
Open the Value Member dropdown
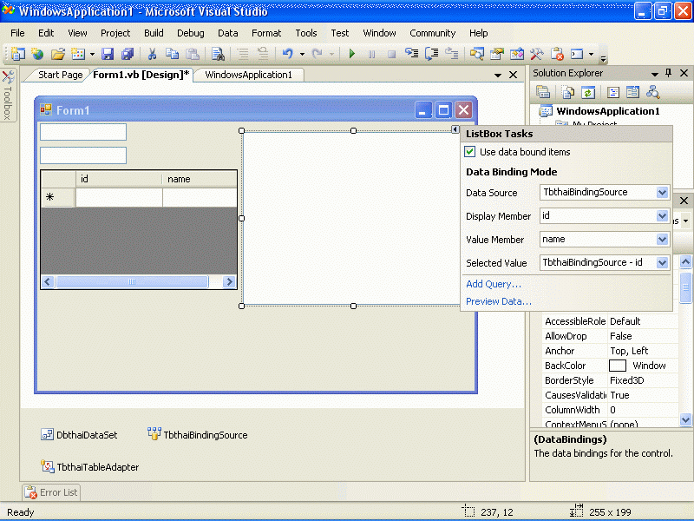point(662,240)
